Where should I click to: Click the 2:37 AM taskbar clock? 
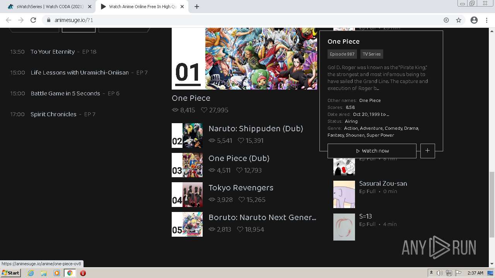475,273
